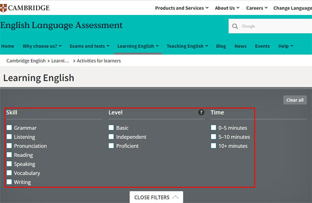The image size is (312, 203).
Task: Click the search magnifier icon
Action: tap(235, 26)
